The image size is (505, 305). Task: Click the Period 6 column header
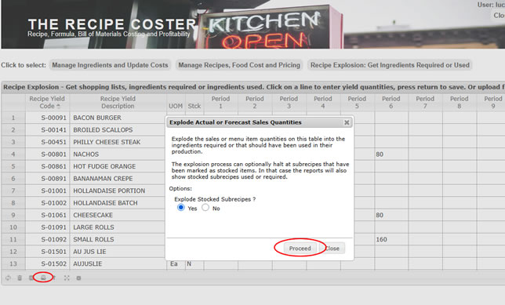pyautogui.click(x=391, y=103)
